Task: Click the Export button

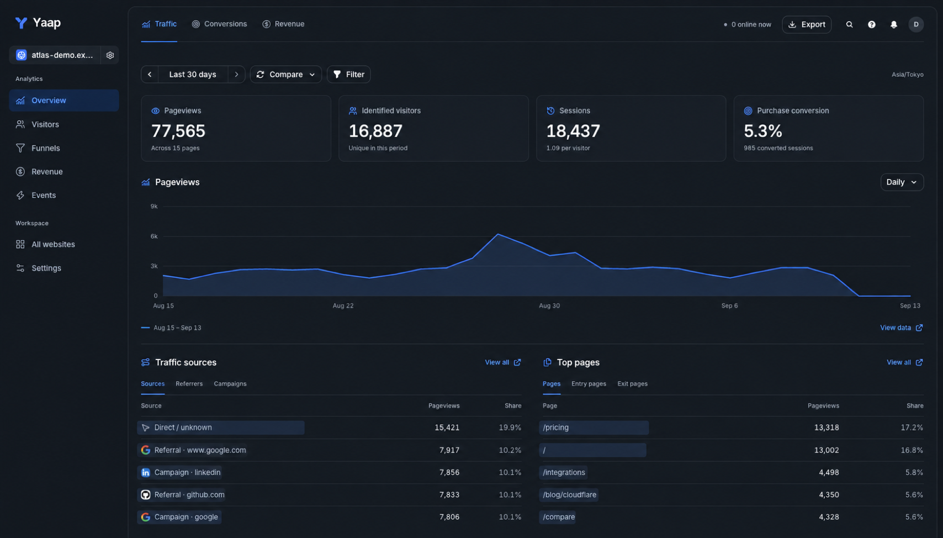Action: point(807,24)
